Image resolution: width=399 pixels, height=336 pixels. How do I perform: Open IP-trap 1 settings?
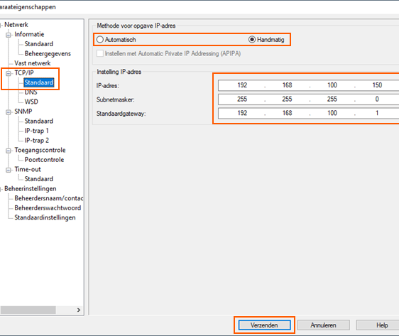point(36,131)
